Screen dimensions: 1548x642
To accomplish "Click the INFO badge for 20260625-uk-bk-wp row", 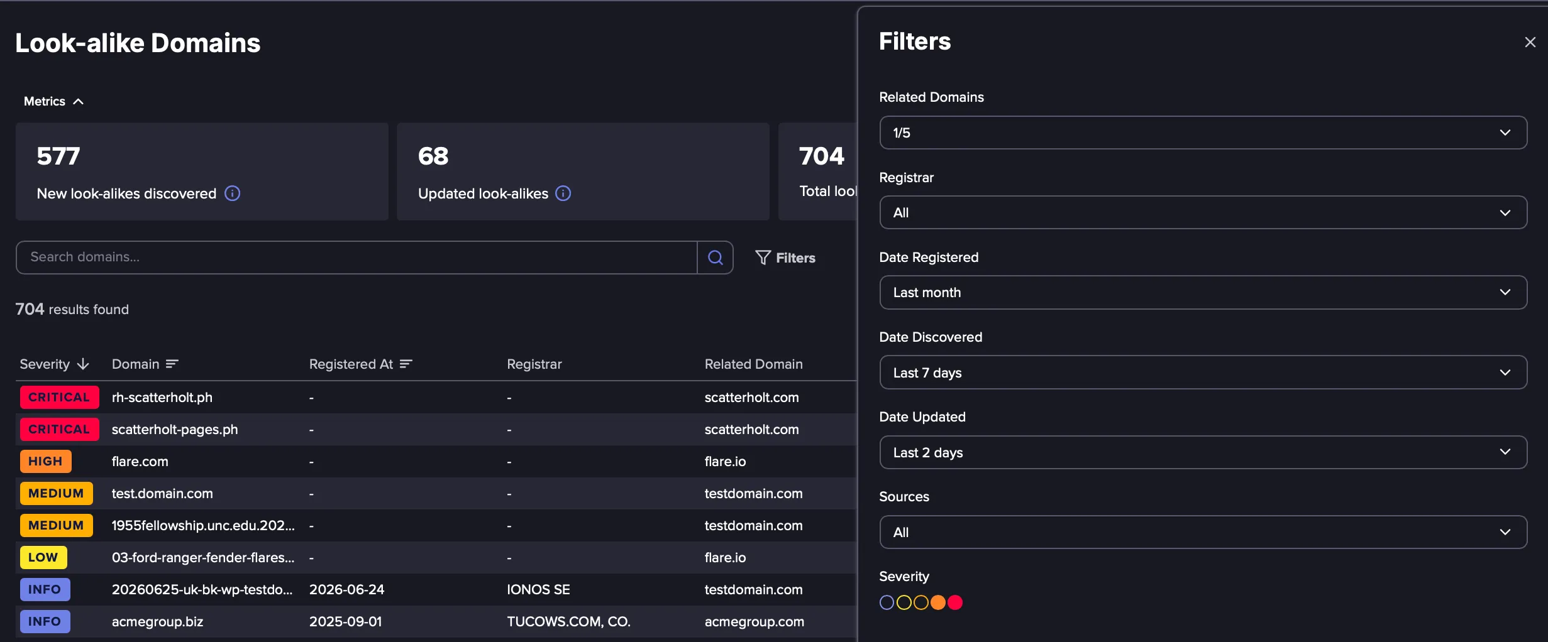I will tap(45, 590).
